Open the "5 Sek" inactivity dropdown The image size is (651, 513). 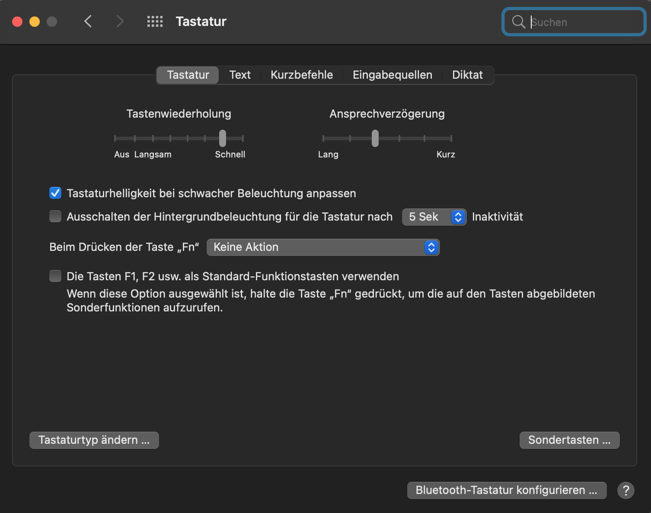point(434,217)
